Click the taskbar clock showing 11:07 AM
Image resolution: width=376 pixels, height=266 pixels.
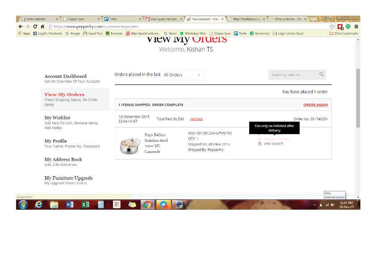347,205
